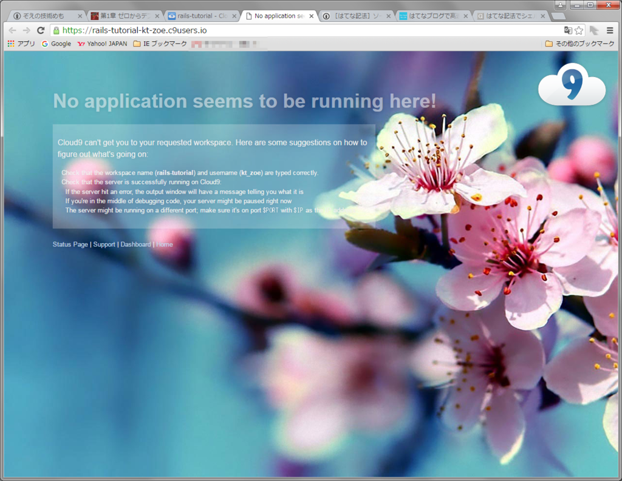Click the green padlock security icon
This screenshot has width=622, height=481.
pyautogui.click(x=56, y=30)
